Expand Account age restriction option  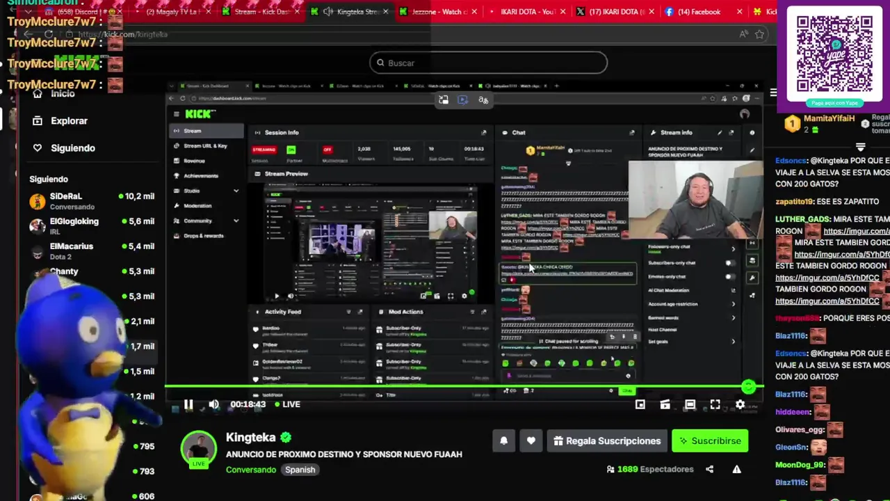click(x=733, y=304)
